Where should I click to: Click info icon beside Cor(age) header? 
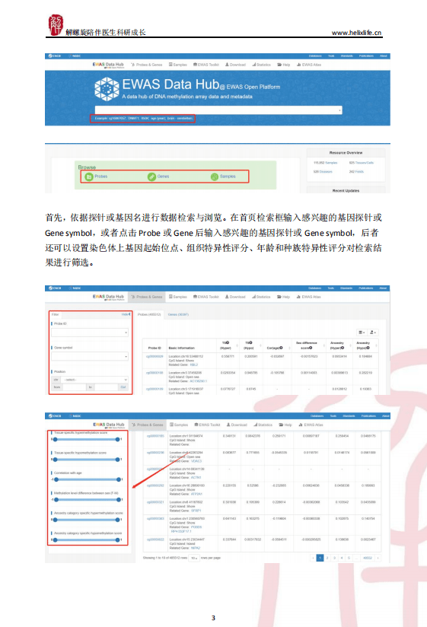click(x=281, y=348)
